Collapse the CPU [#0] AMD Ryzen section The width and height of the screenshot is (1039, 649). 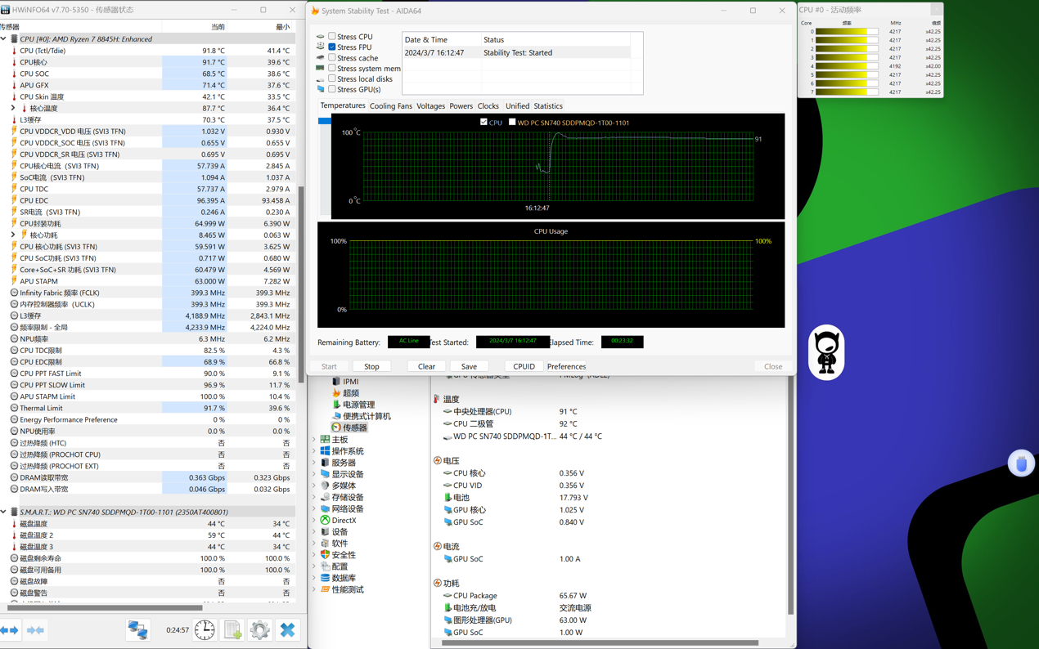pyautogui.click(x=4, y=39)
